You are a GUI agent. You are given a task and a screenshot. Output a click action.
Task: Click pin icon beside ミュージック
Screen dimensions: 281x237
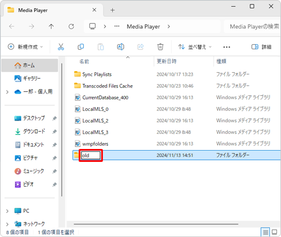tap(55, 171)
